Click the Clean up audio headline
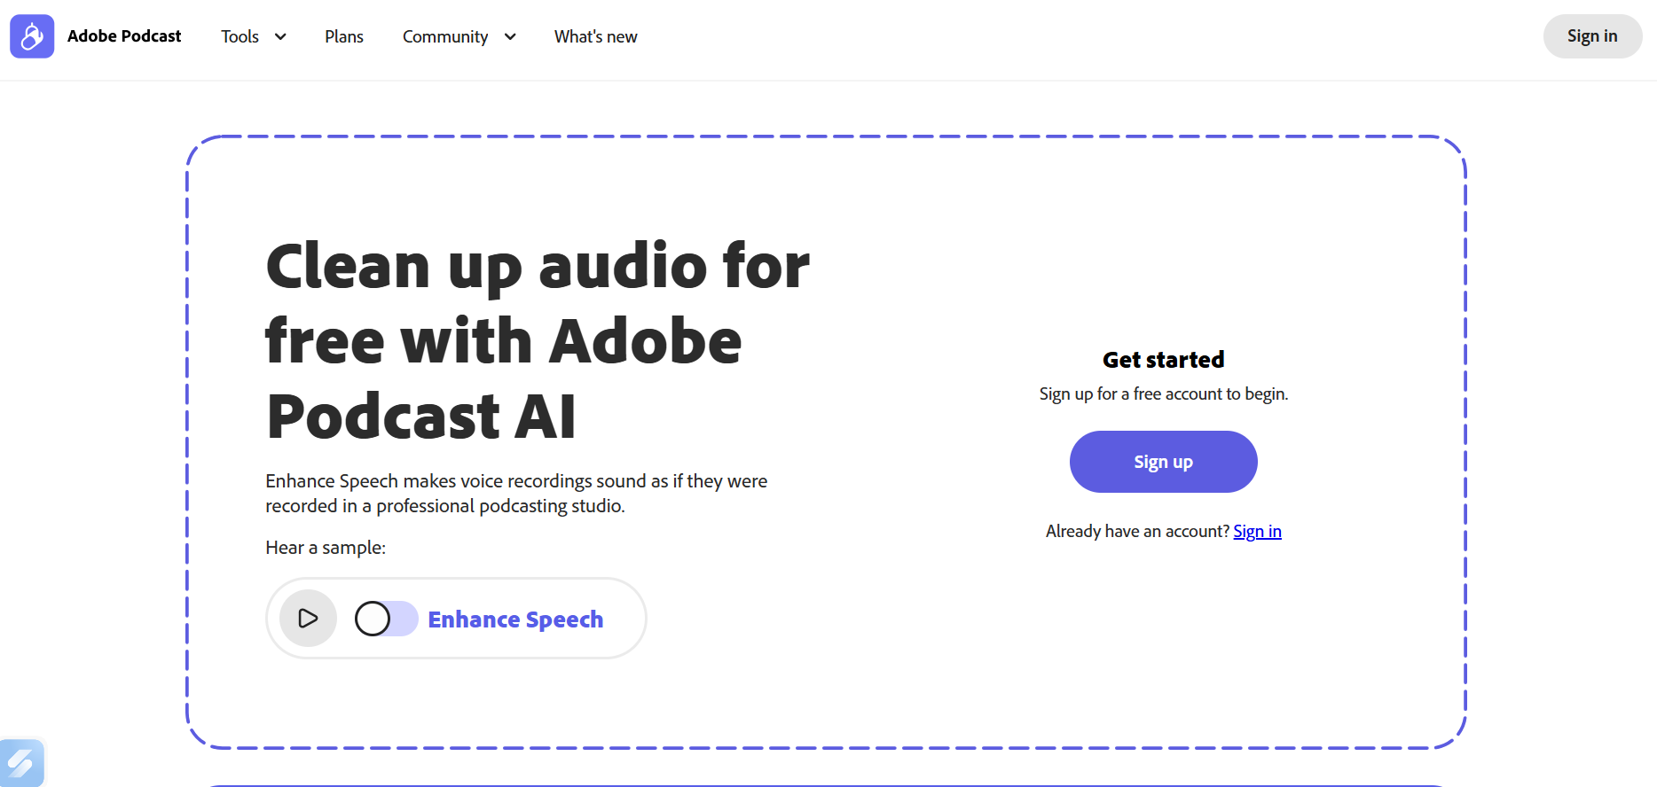Viewport: 1657px width, 787px height. [537, 340]
